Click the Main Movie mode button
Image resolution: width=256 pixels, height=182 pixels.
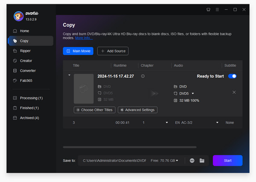[x=78, y=51]
